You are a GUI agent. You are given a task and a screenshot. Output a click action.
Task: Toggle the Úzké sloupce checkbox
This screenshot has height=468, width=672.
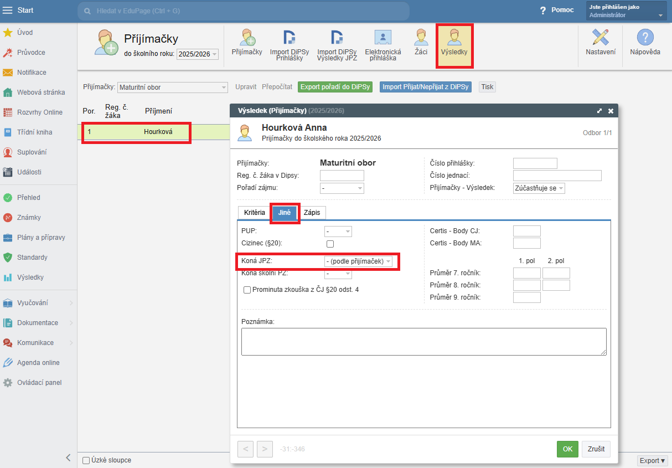click(86, 460)
